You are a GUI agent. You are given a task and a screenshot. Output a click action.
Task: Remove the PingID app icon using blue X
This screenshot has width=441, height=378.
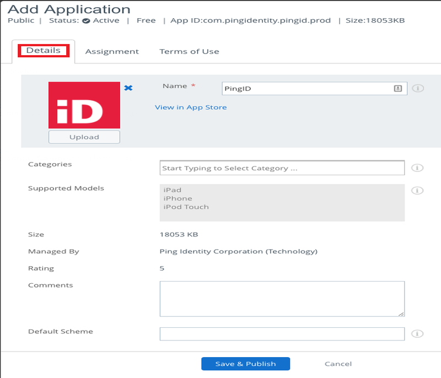[128, 88]
